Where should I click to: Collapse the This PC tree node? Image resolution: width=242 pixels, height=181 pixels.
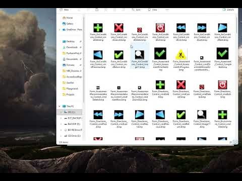click(x=59, y=106)
